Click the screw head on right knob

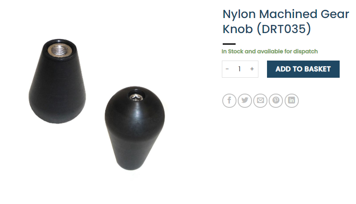(x=136, y=97)
